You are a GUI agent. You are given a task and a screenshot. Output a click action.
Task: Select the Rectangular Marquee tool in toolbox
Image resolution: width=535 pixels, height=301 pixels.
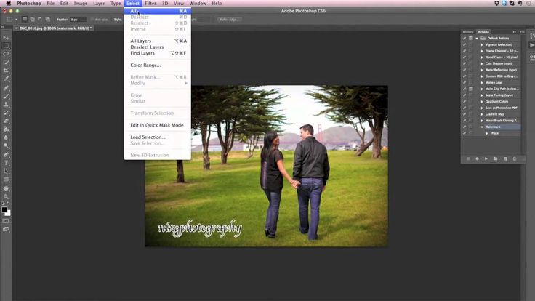point(6,46)
